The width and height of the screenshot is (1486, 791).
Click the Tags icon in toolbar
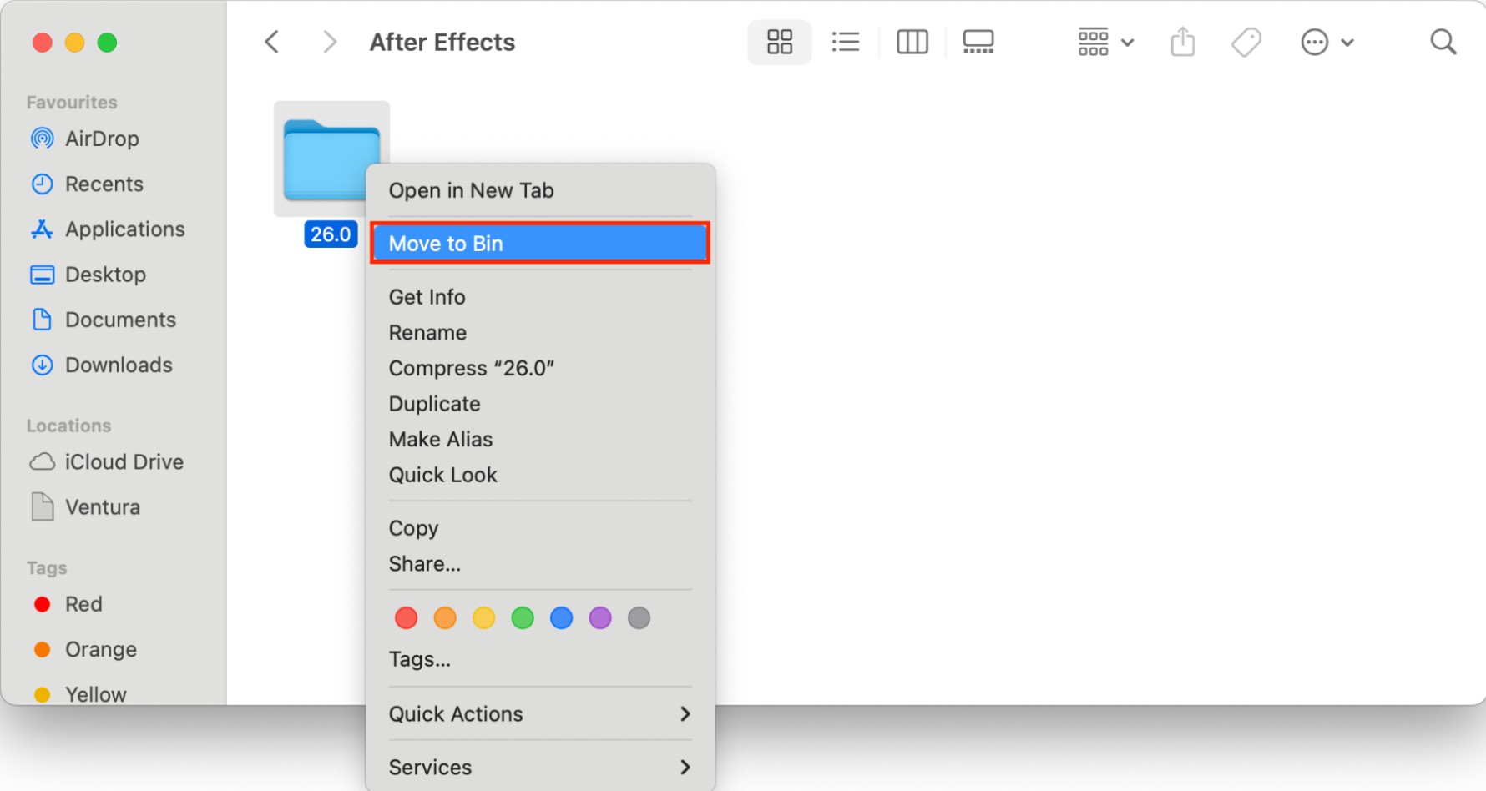coord(1246,42)
